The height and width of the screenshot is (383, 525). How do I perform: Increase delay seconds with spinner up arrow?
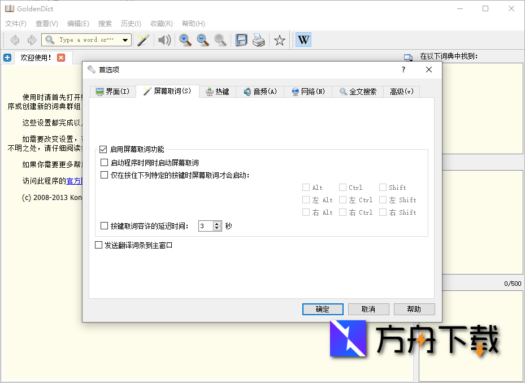(x=216, y=223)
